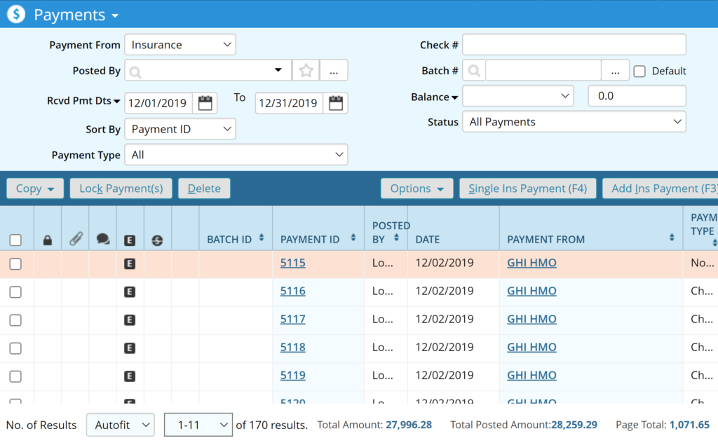Toggle the select-all checkbox in table header

point(15,240)
